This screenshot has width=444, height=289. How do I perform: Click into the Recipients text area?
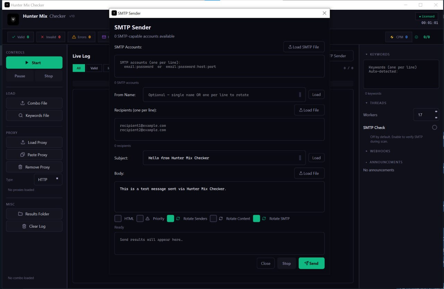219,130
